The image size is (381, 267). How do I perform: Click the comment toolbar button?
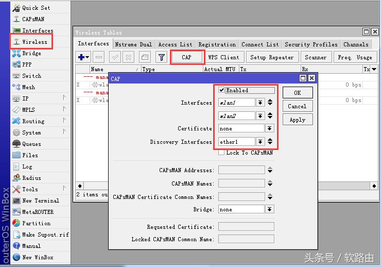tap(145, 57)
